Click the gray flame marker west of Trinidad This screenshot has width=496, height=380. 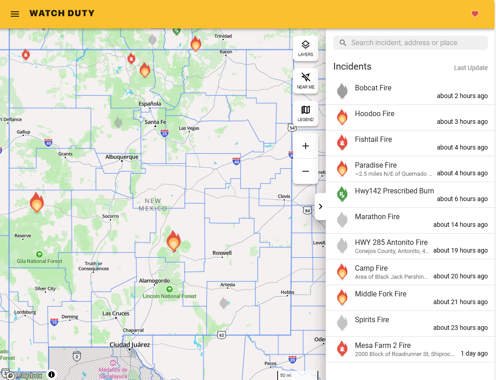point(152,39)
